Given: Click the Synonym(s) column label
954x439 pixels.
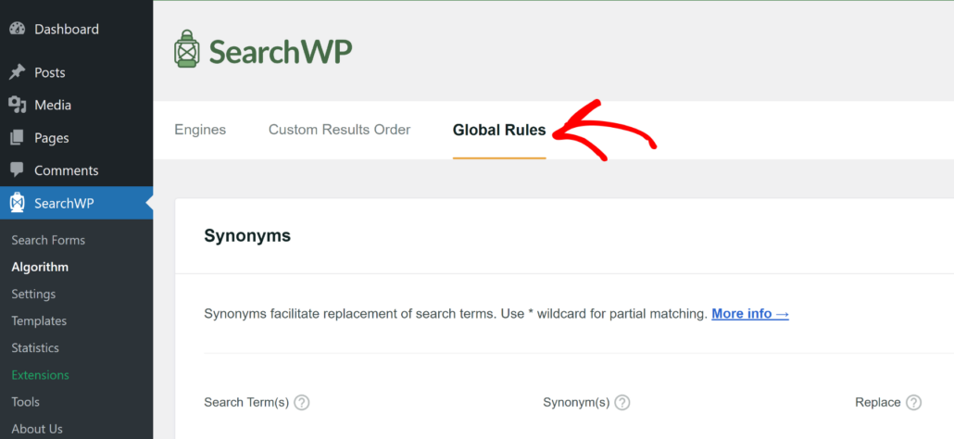Looking at the screenshot, I should pos(576,403).
